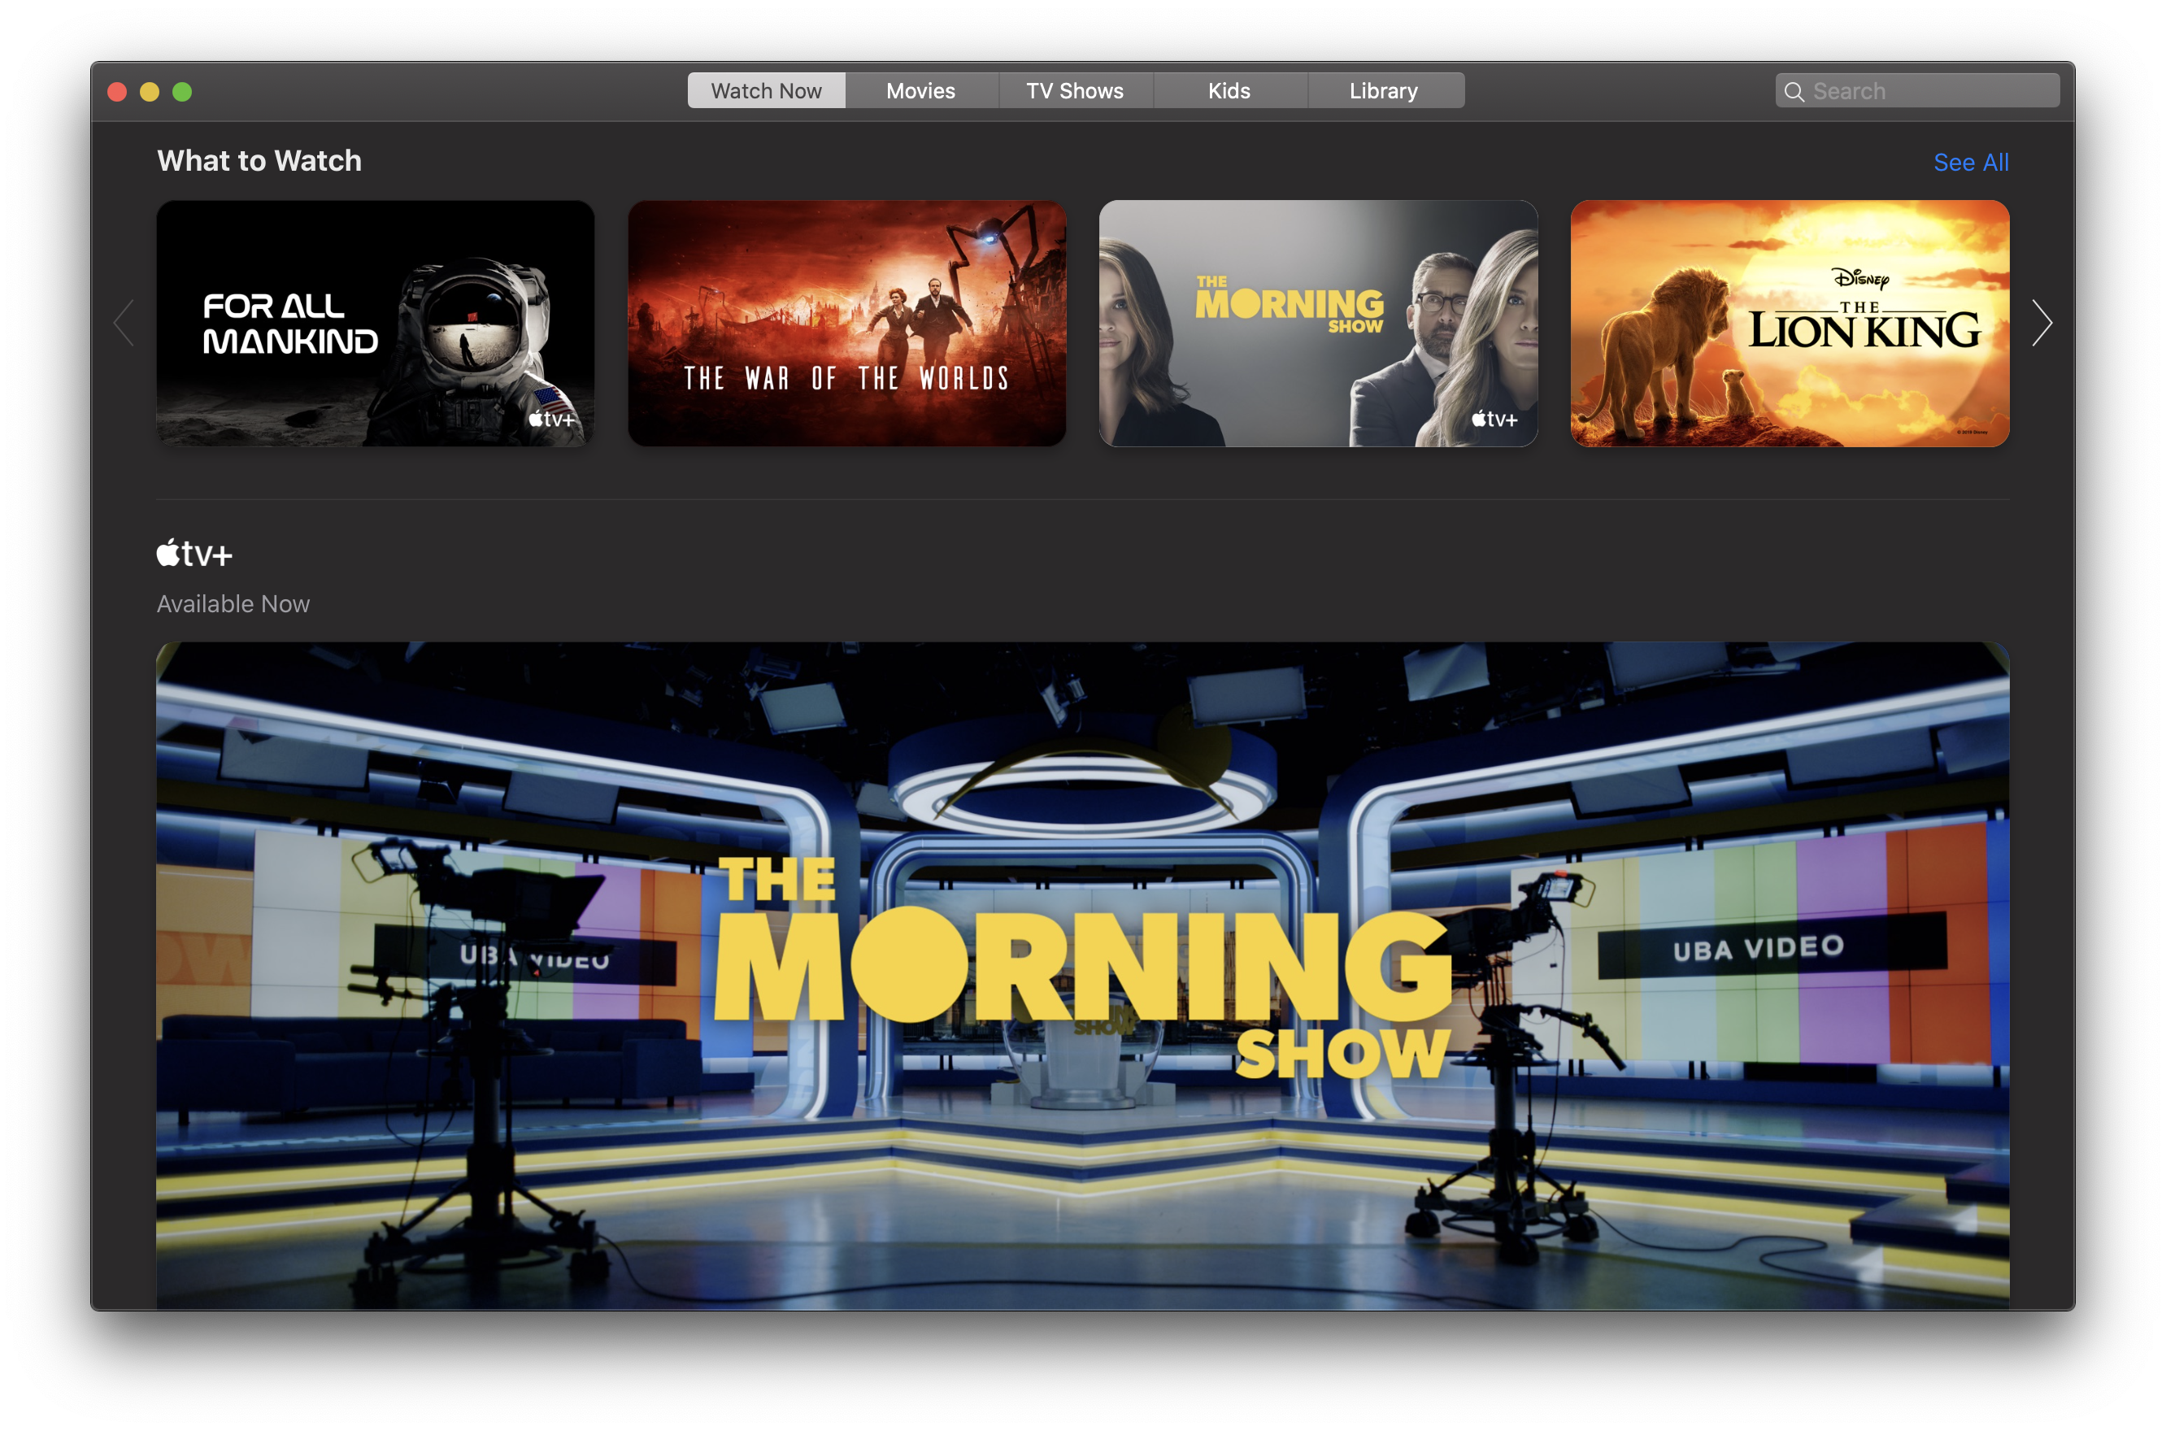This screenshot has width=2166, height=1431.
Task: Click the left chevron carousel arrow
Action: tap(124, 323)
